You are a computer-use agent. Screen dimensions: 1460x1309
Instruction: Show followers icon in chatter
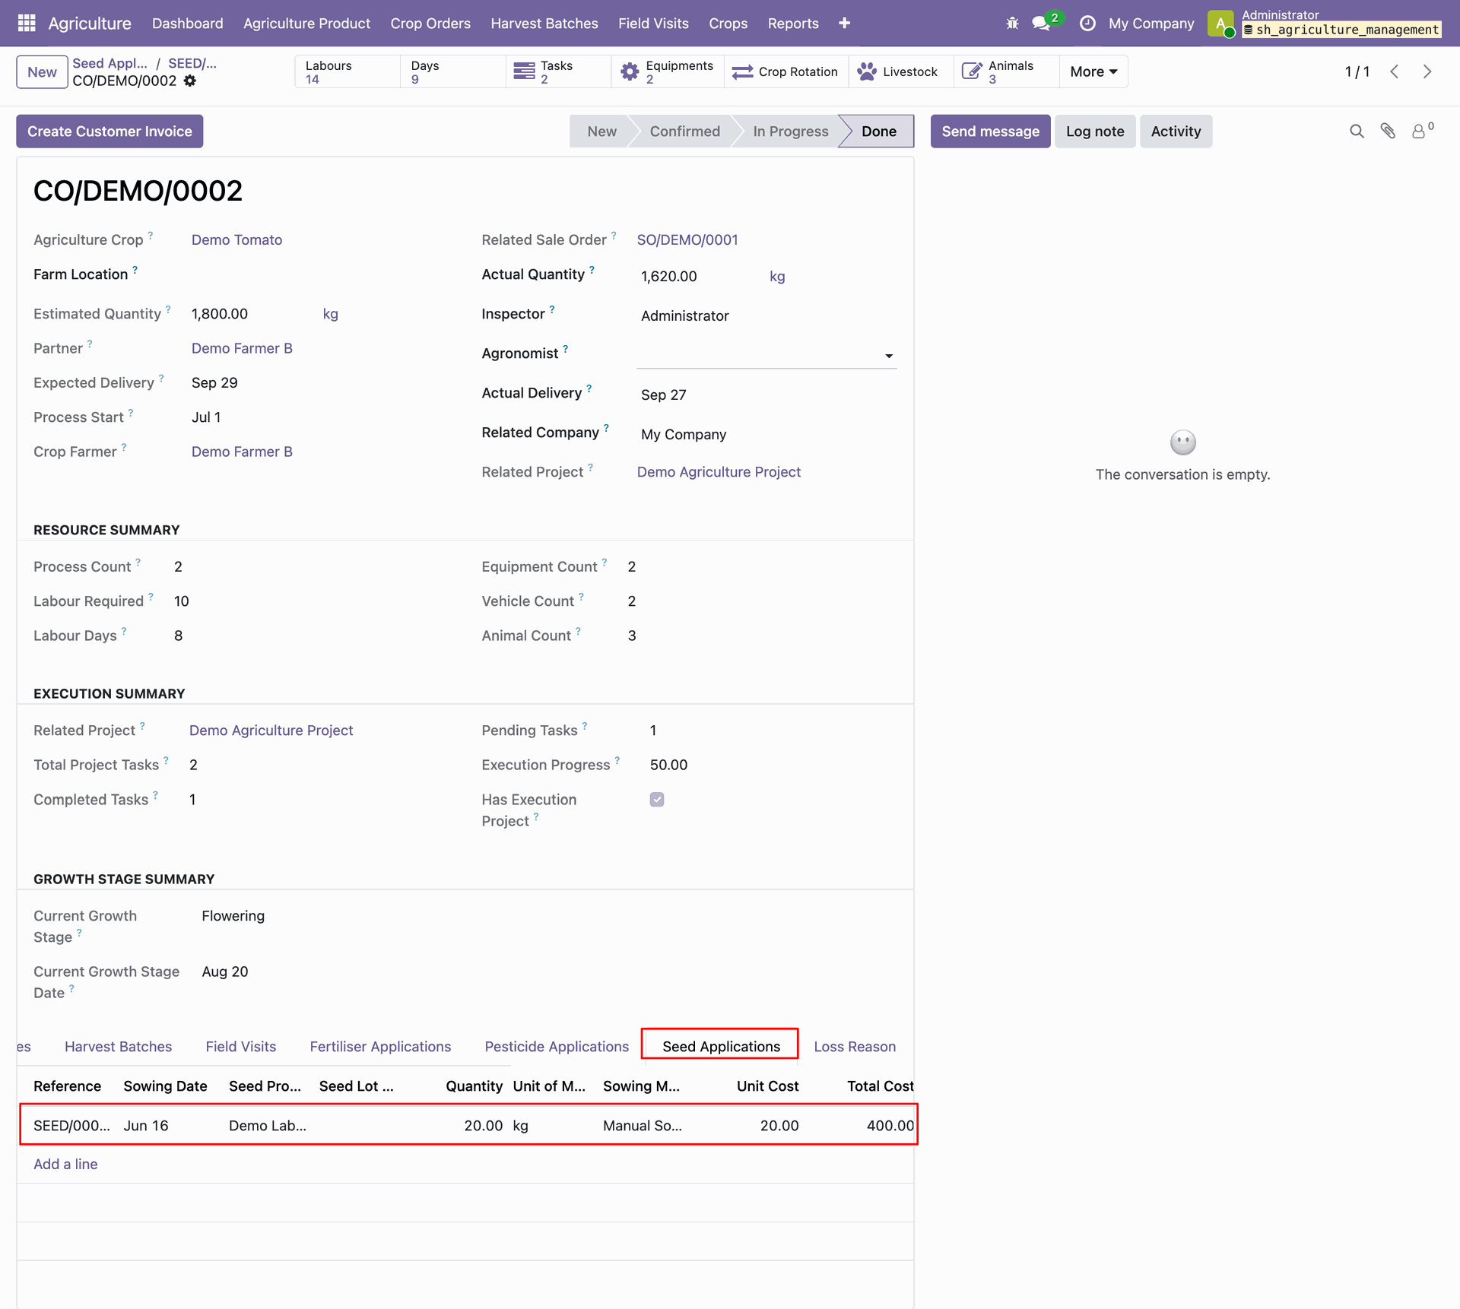1422,131
